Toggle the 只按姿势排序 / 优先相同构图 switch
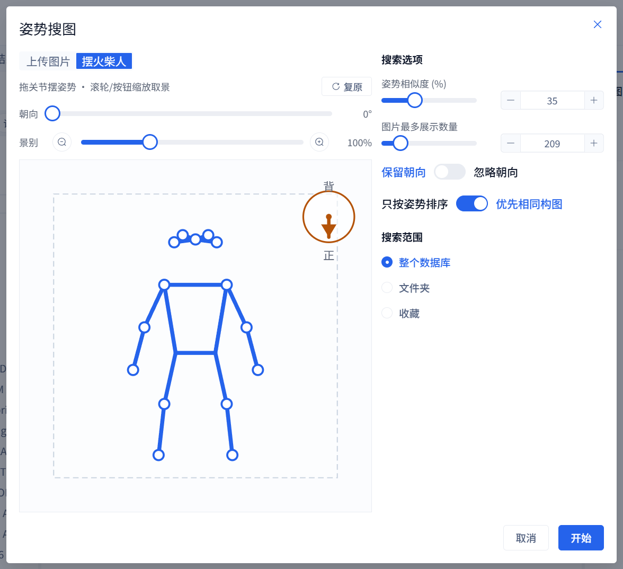 tap(472, 204)
